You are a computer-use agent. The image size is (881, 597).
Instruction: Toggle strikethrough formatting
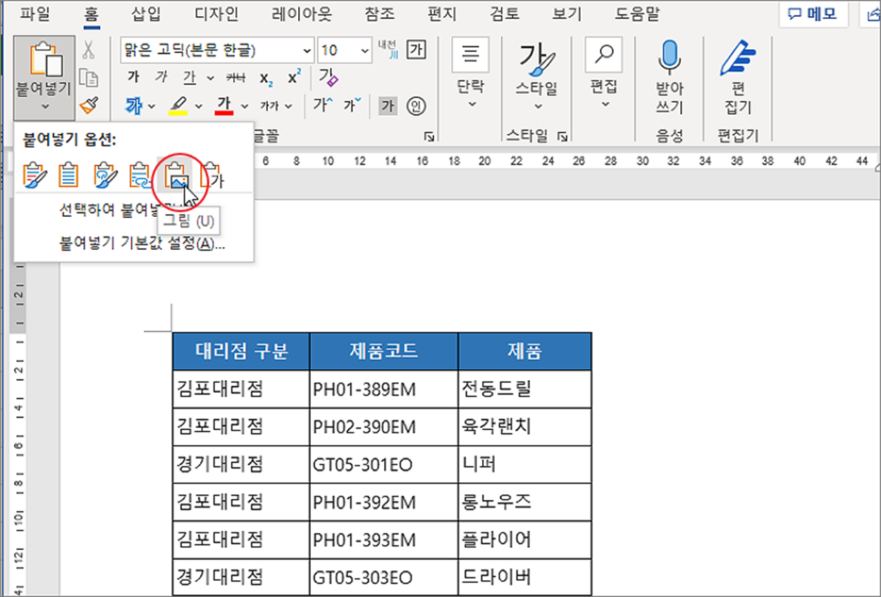click(235, 77)
